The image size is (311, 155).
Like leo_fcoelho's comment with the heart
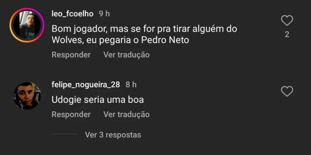(287, 21)
